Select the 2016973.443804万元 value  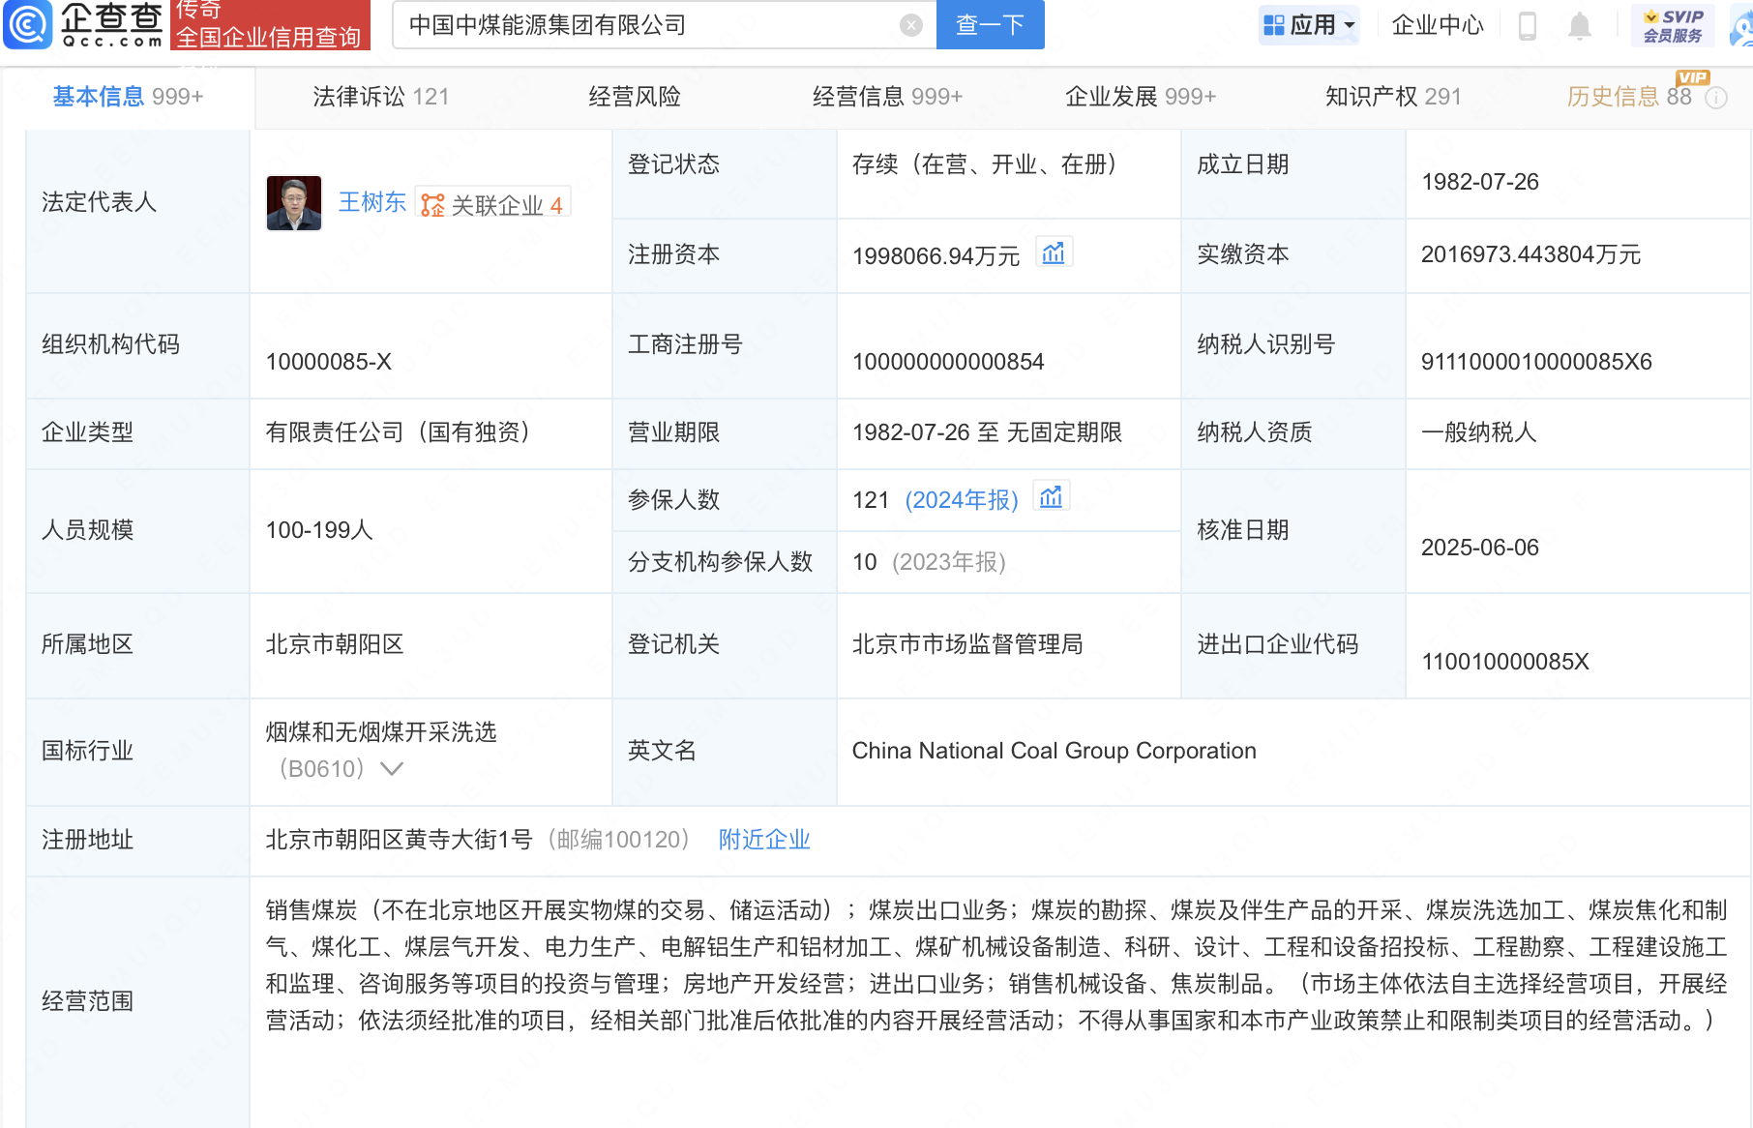tap(1530, 254)
